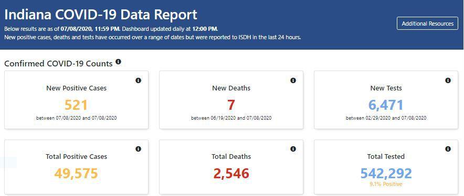This screenshot has width=464, height=196.
Task: Open info icon on Total Deaths card
Action: click(x=293, y=149)
